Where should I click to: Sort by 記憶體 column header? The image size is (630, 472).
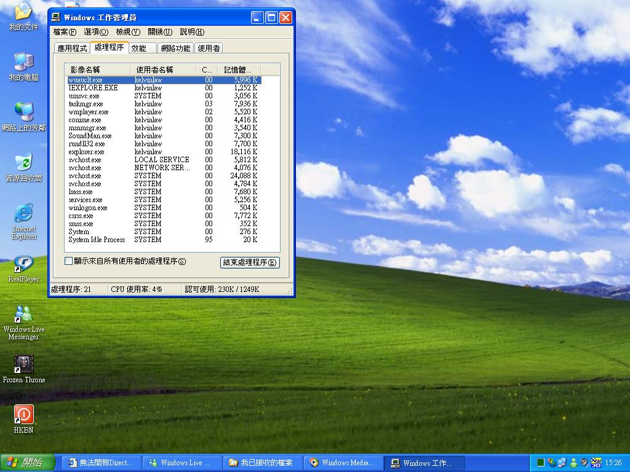click(x=238, y=70)
